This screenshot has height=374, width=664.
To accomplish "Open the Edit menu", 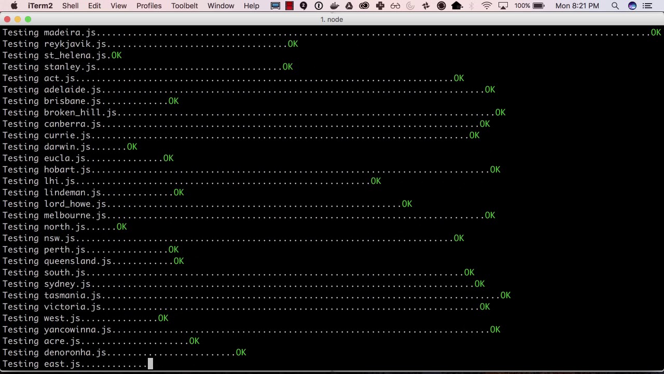I will click(x=94, y=6).
